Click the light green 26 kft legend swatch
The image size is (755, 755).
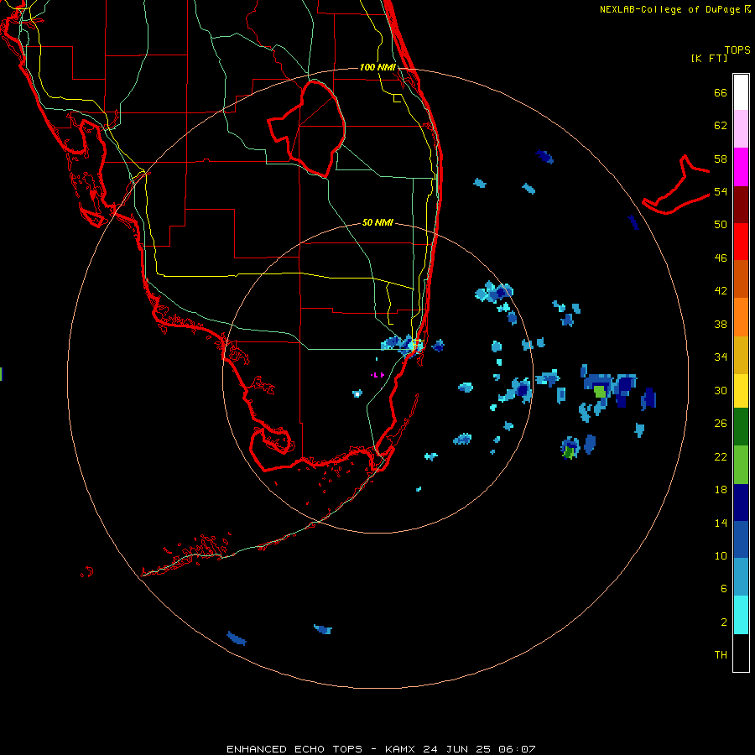tap(741, 465)
